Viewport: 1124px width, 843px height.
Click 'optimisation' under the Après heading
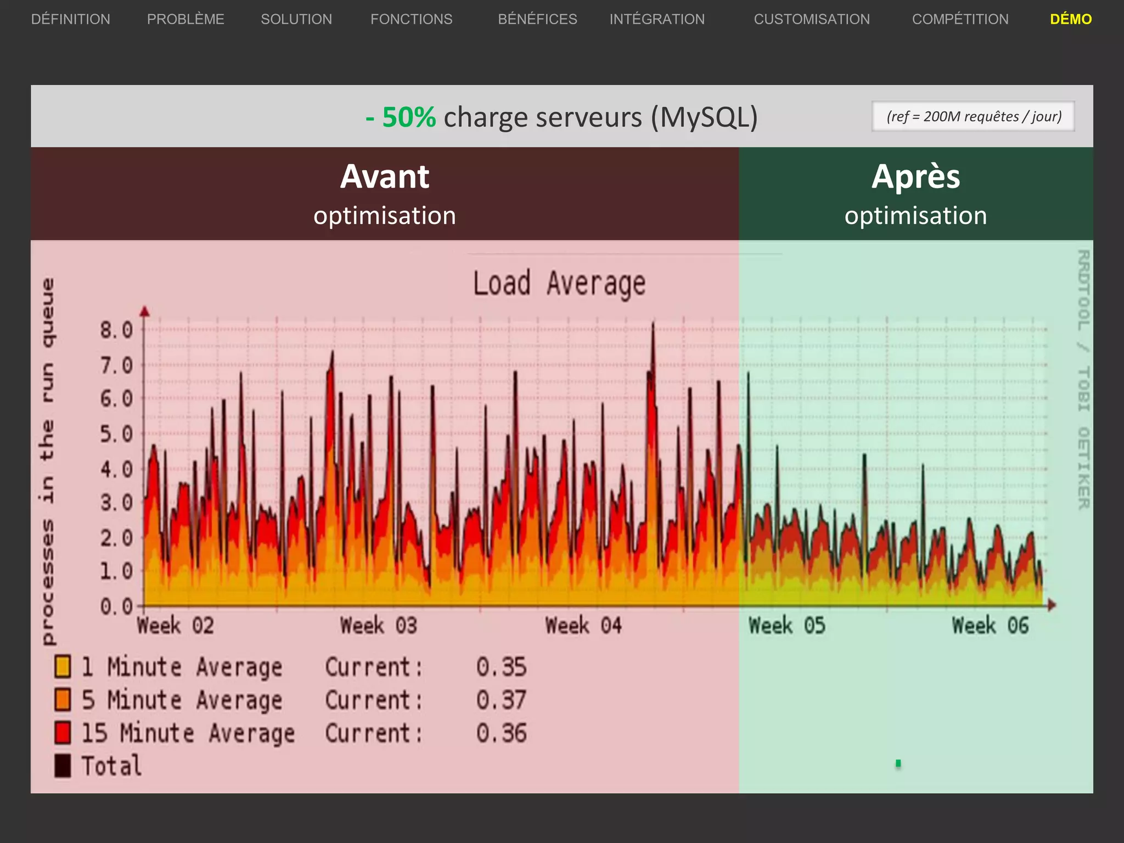916,216
